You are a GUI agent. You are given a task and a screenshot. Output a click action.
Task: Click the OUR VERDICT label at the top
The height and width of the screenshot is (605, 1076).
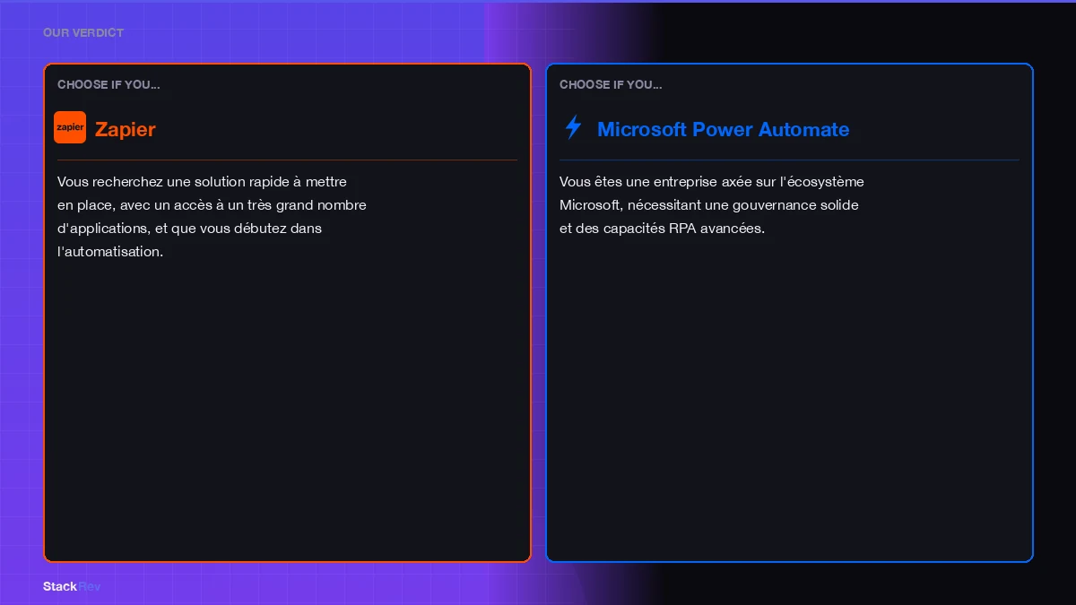coord(82,32)
